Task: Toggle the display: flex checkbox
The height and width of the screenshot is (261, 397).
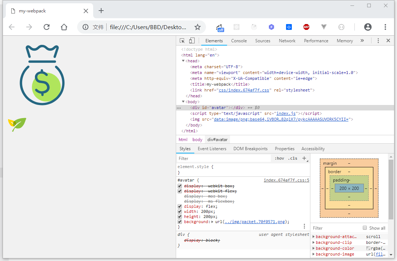Action: pos(180,206)
